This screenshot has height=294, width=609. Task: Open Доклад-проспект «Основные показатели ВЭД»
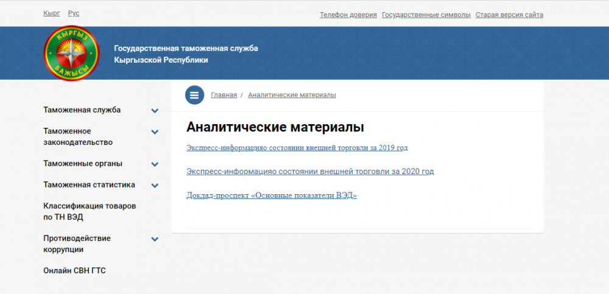[271, 195]
